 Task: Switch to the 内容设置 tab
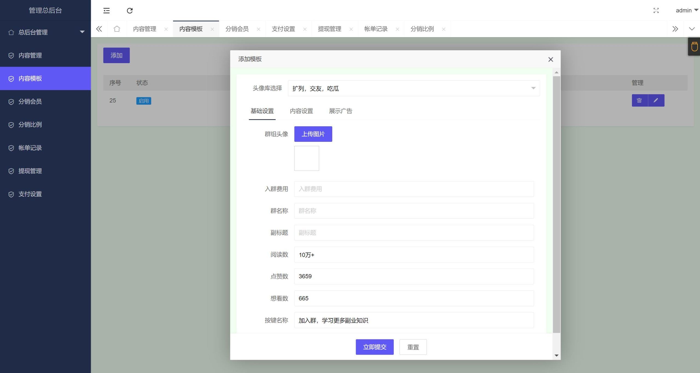301,111
